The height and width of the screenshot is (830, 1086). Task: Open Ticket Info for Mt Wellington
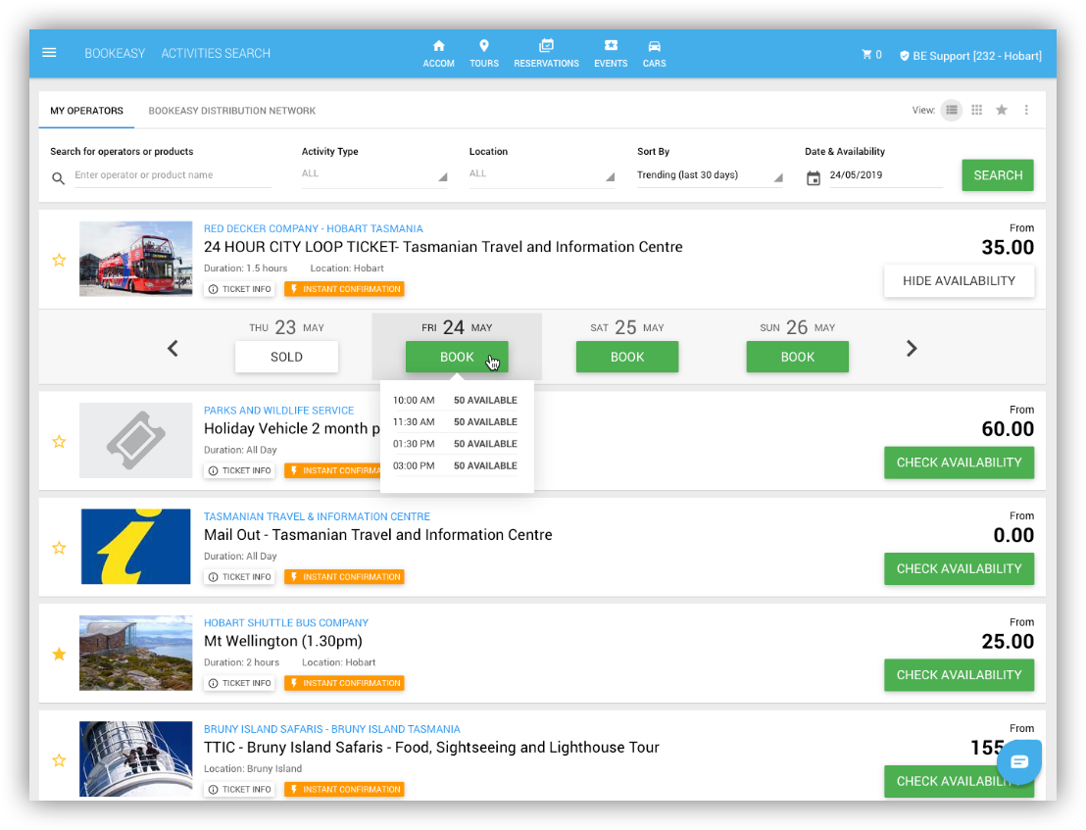[239, 683]
